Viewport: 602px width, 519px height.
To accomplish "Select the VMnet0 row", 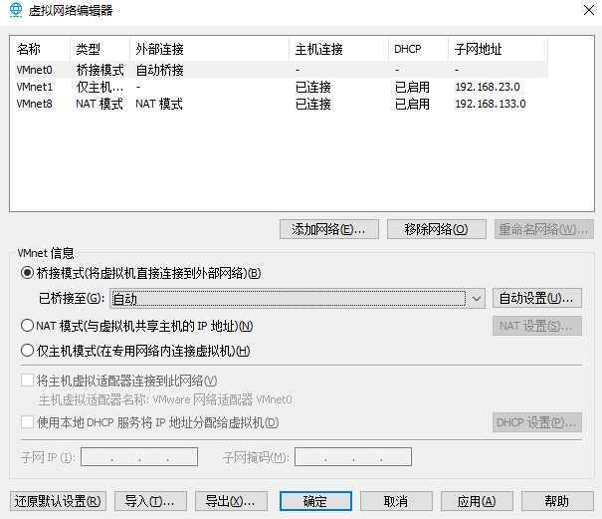I will point(282,70).
